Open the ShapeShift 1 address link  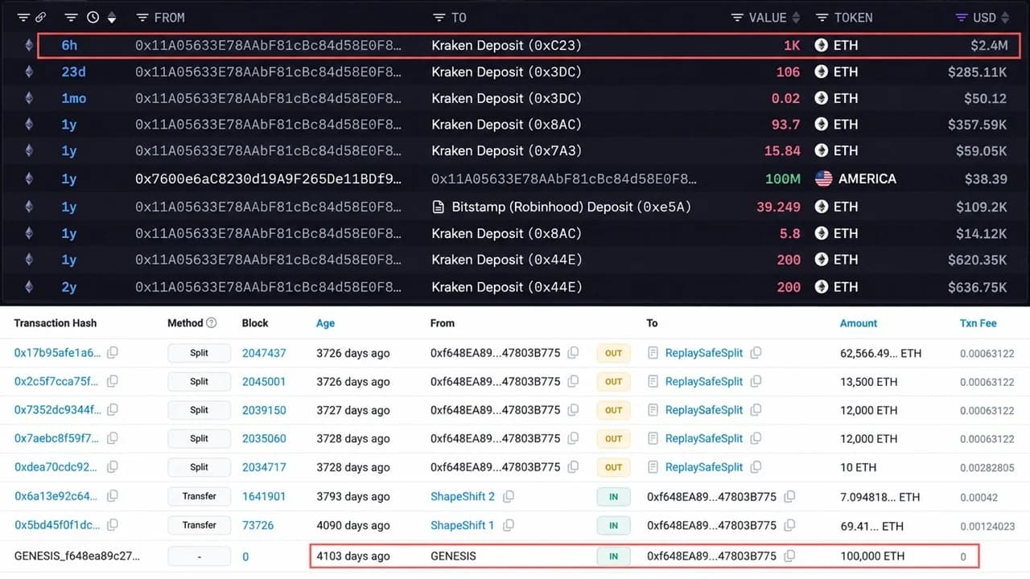click(463, 525)
